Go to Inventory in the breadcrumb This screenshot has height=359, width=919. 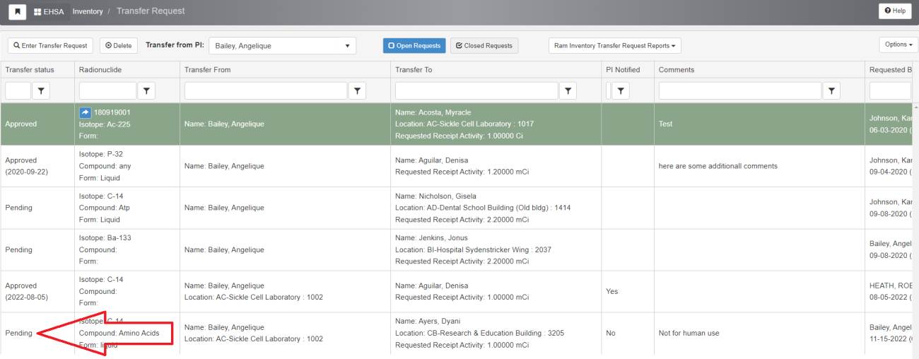(x=88, y=11)
